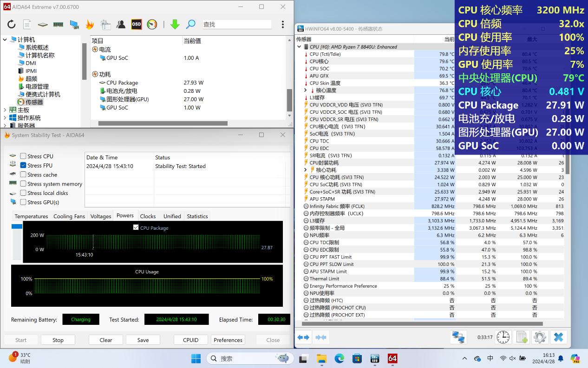This screenshot has width=588, height=368.
Task: Click the HWiNFO clock reset icon
Action: click(503, 337)
